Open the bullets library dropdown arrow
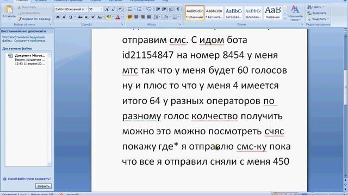Screen dimensions: 348x195 (134, 9)
